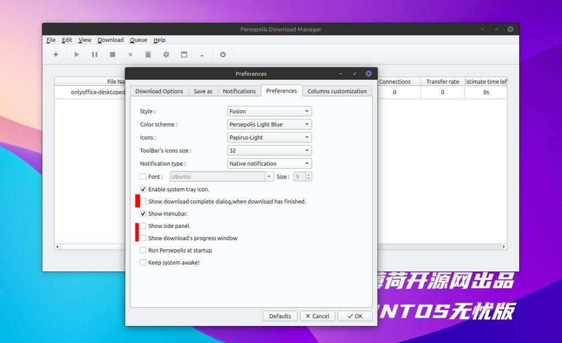Click the window-shaped icon in the toolbar
The image size is (562, 343).
(184, 54)
